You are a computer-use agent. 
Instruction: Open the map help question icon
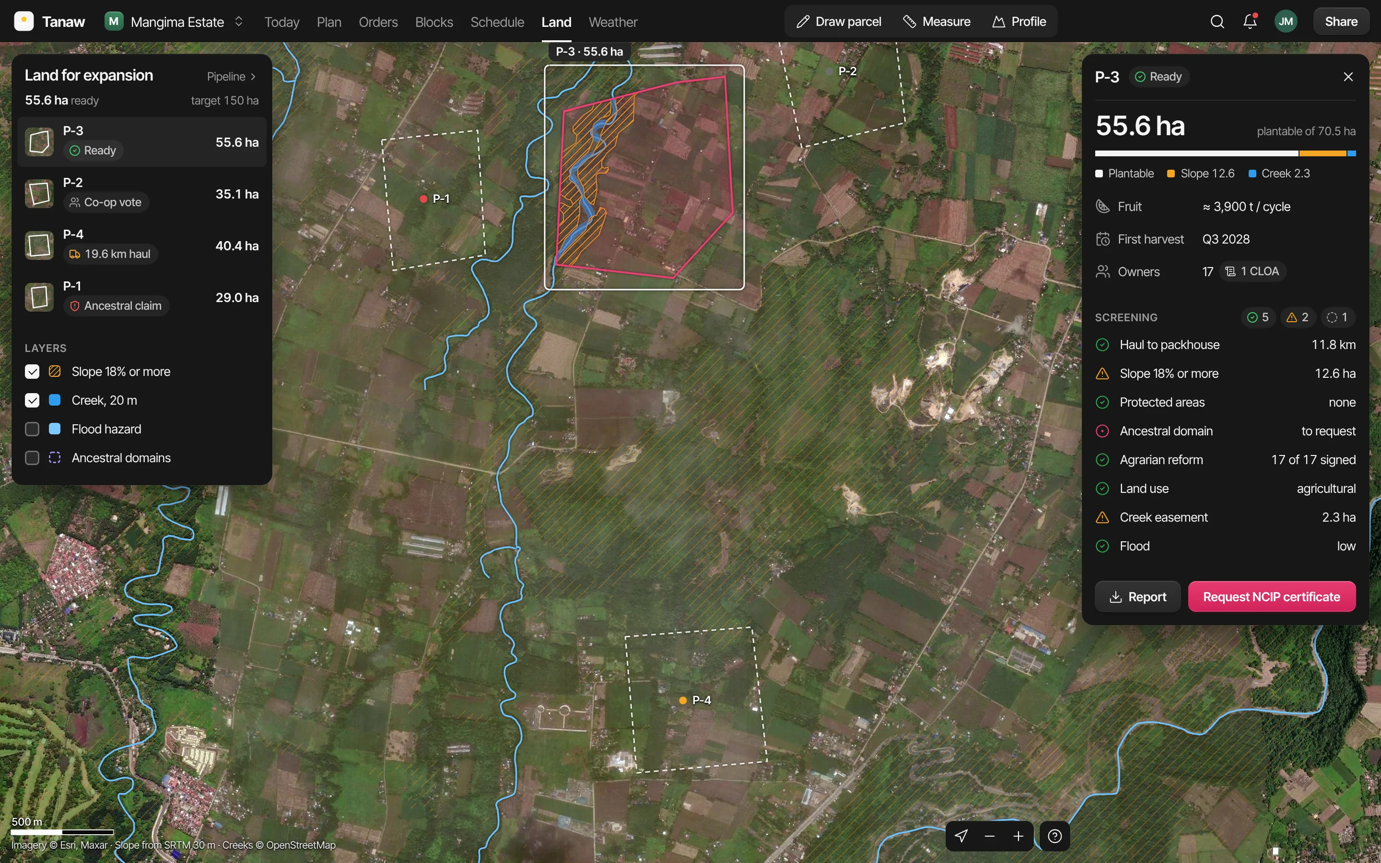pyautogui.click(x=1054, y=836)
